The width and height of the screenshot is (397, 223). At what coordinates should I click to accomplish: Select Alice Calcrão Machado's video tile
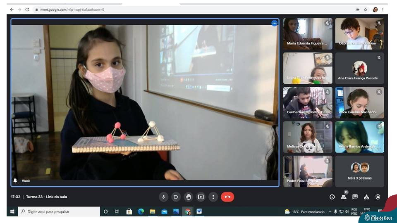point(359,102)
